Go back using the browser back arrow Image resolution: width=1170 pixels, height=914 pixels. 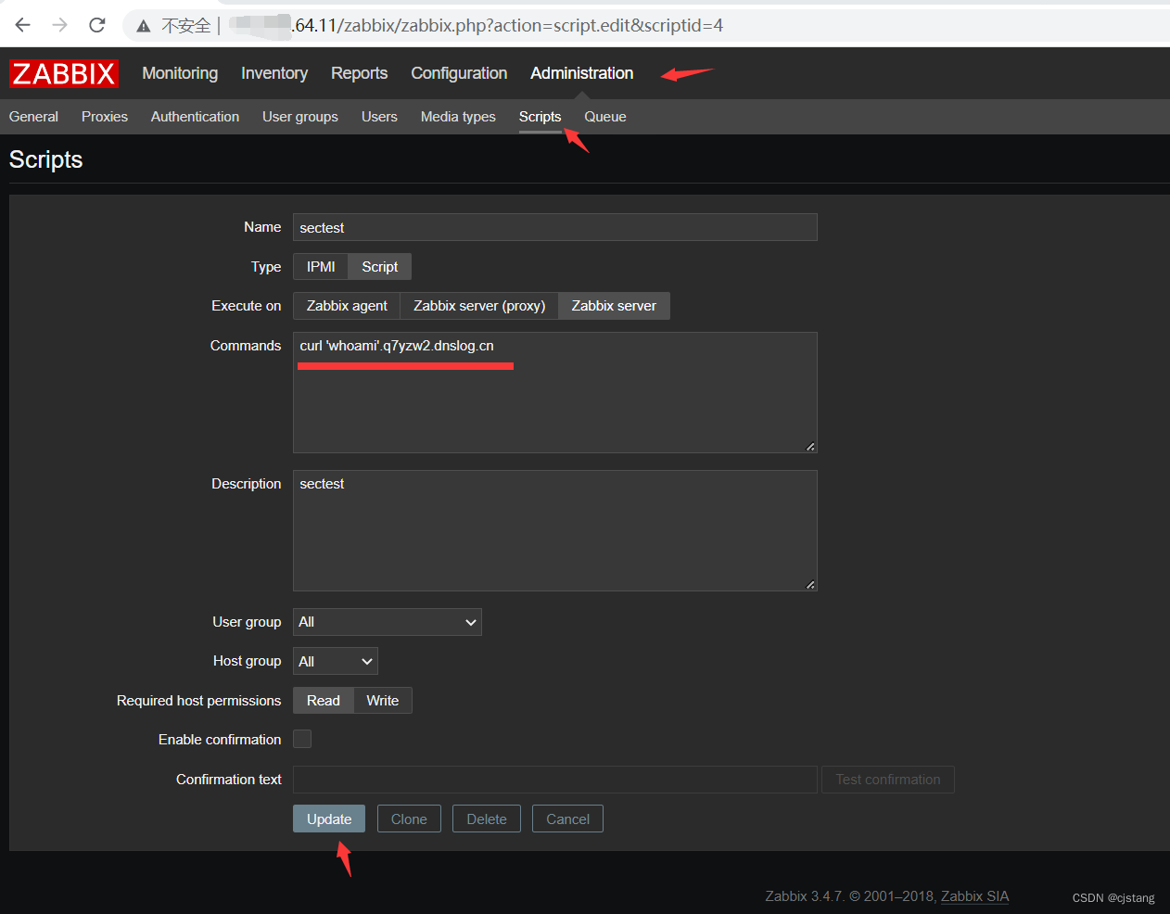click(x=21, y=25)
